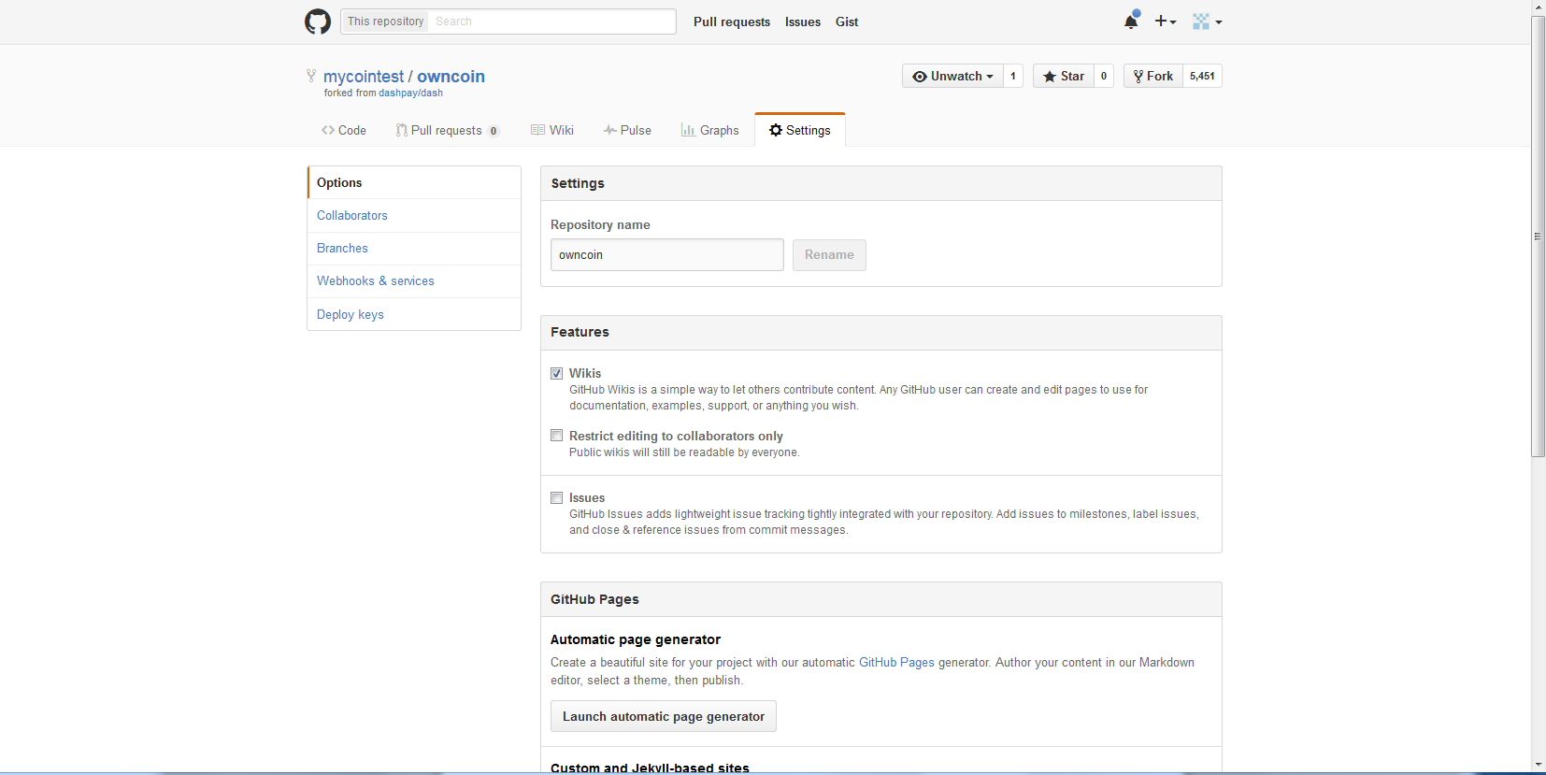Viewport: 1546px width, 775px height.
Task: Open the Graphs tab
Action: coord(709,130)
